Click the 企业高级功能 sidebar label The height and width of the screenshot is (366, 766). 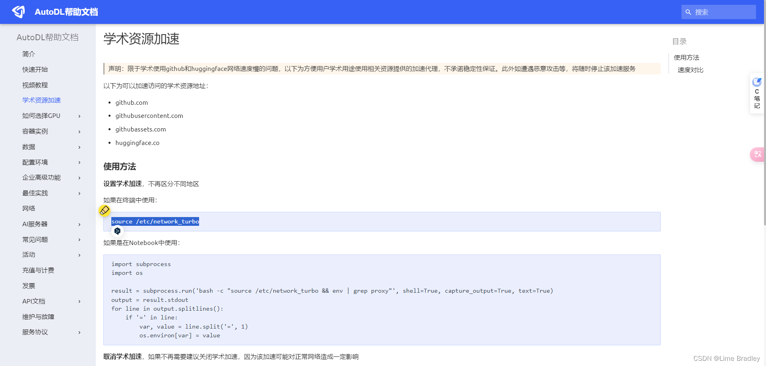41,177
